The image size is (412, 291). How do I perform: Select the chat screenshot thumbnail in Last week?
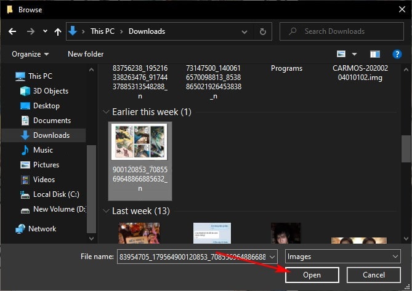click(x=212, y=233)
